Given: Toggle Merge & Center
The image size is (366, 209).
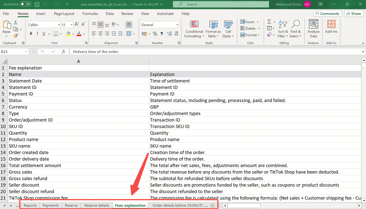Looking at the screenshot, I should click(x=129, y=34).
